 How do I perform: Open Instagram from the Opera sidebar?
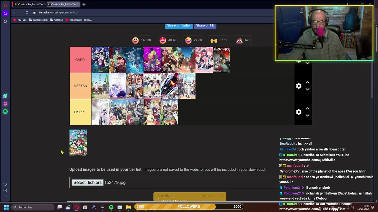5,104
